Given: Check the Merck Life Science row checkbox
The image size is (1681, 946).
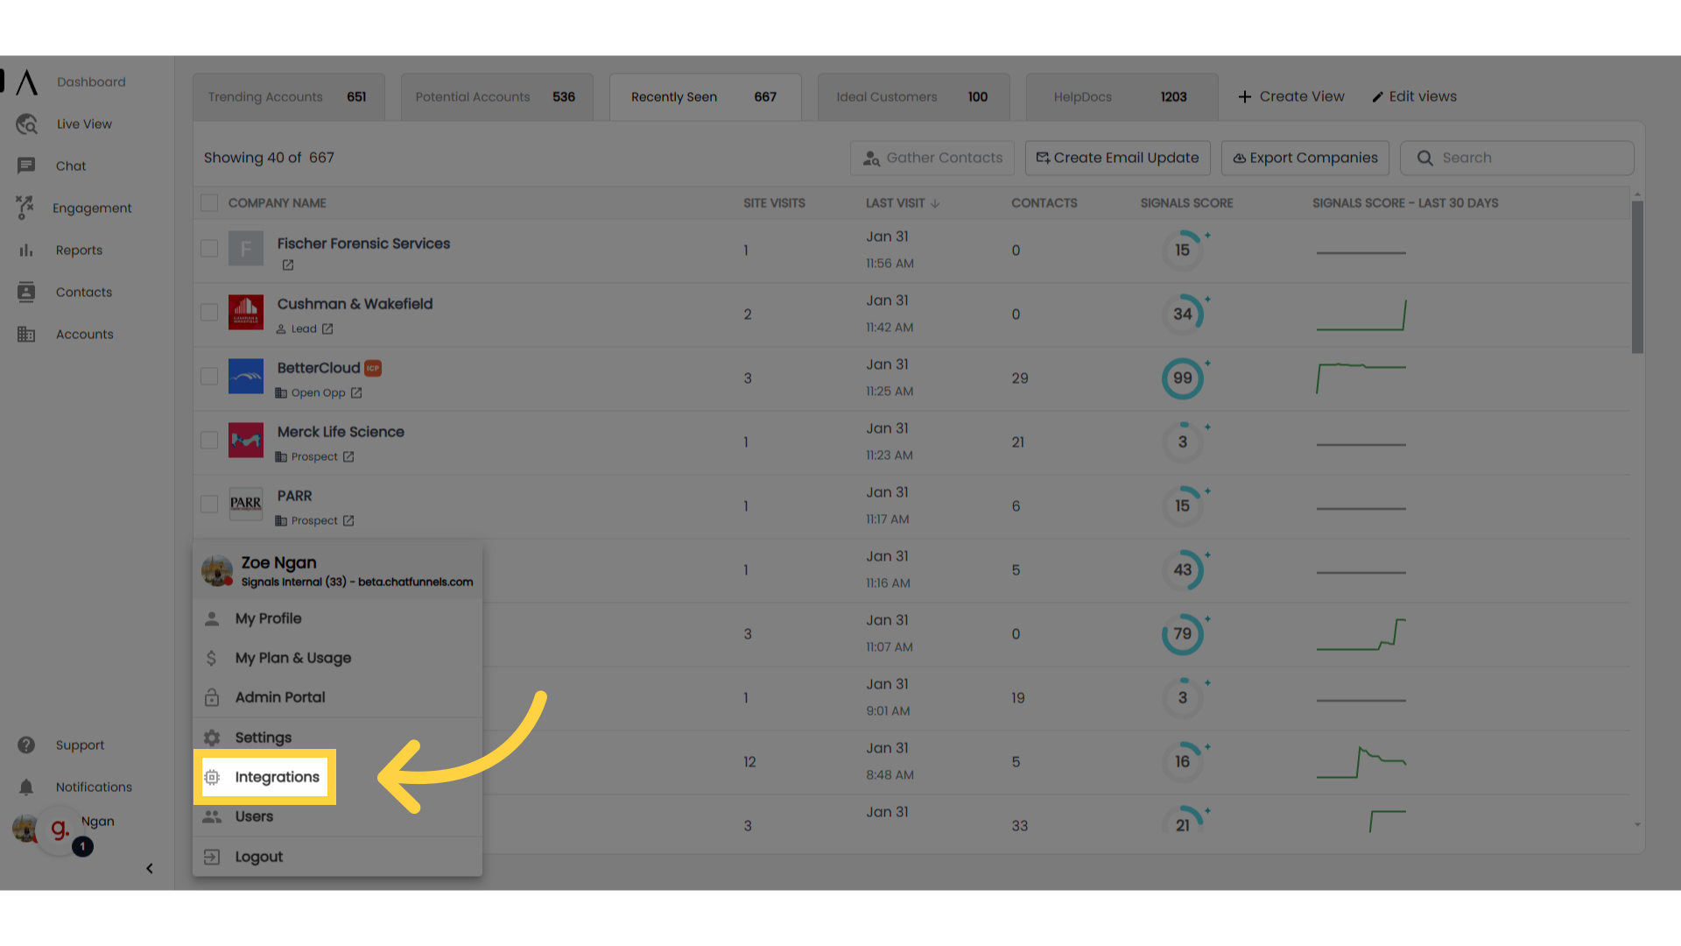Looking at the screenshot, I should coord(209,441).
